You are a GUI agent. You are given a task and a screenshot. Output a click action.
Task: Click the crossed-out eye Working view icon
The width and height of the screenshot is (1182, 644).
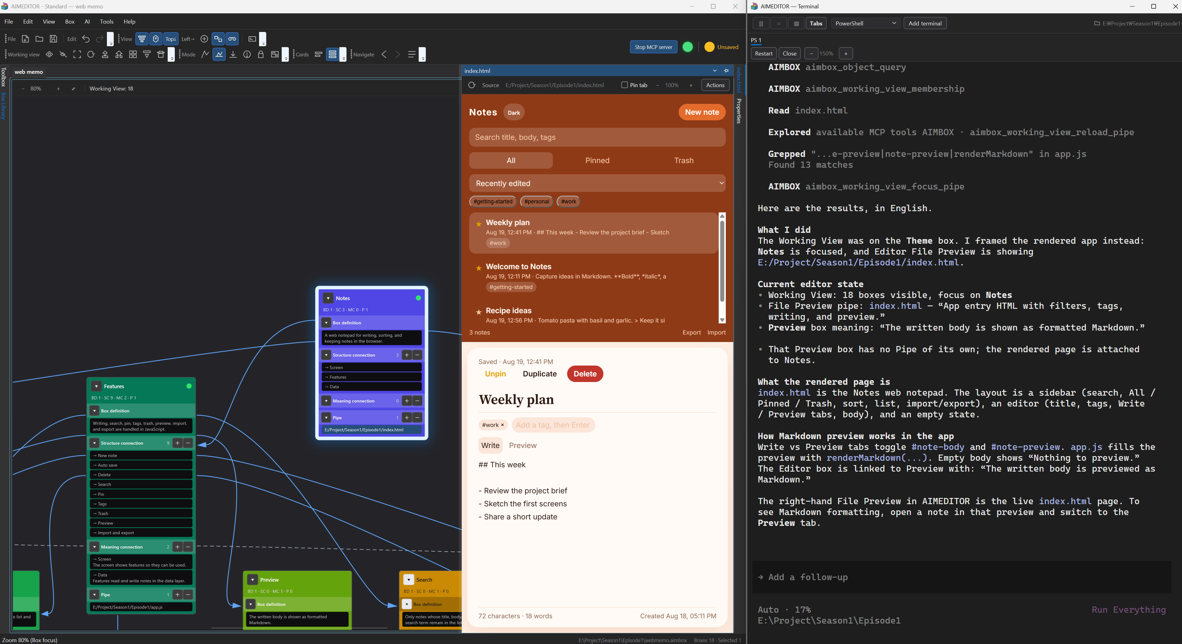tap(63, 54)
